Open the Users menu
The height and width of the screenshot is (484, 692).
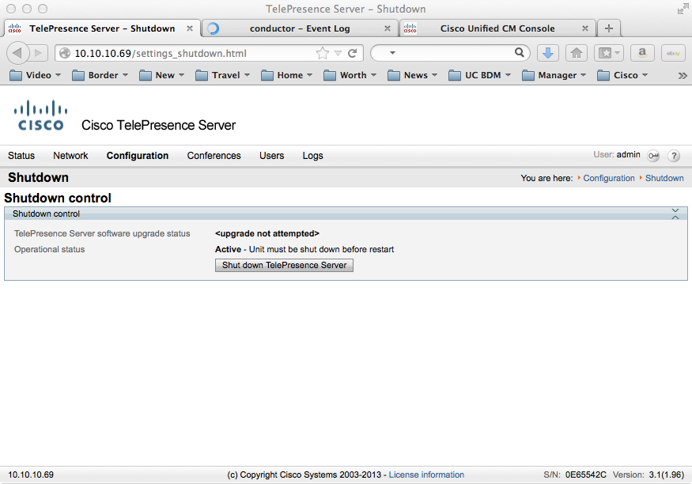[272, 156]
